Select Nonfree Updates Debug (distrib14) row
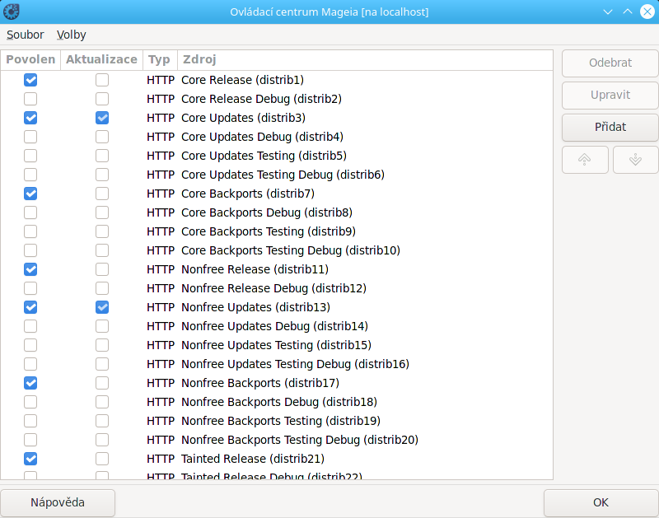 [x=277, y=326]
